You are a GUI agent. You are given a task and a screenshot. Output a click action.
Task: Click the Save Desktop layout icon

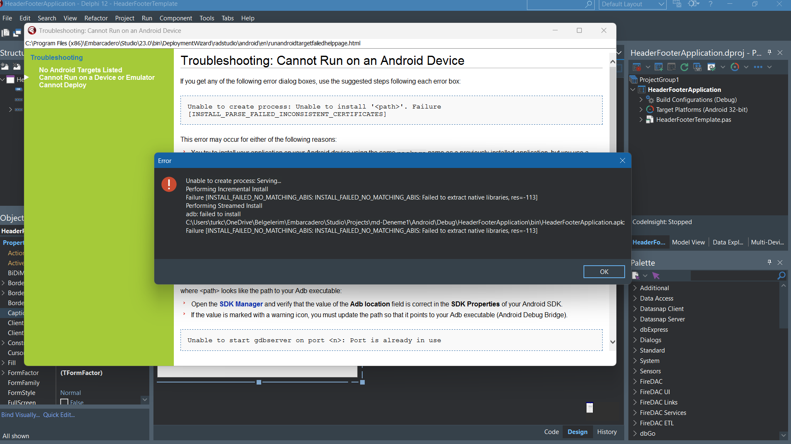coord(677,4)
